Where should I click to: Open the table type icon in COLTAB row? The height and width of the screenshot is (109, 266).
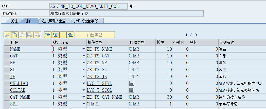(132, 90)
